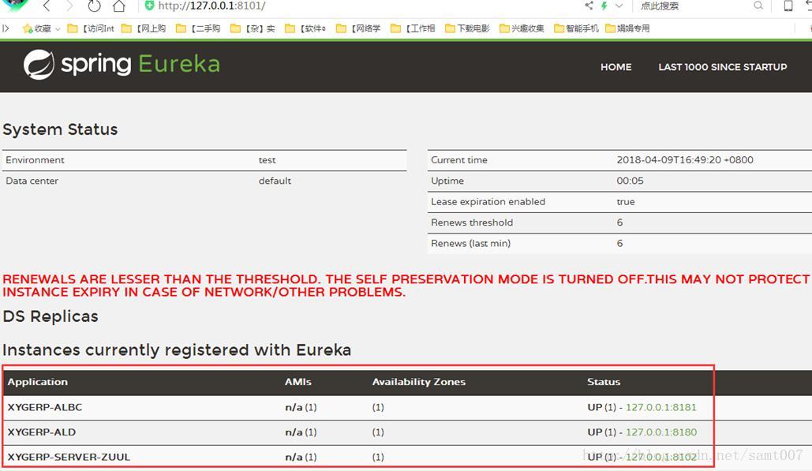
Task: Click the Availability Zones column header
Action: tap(419, 382)
